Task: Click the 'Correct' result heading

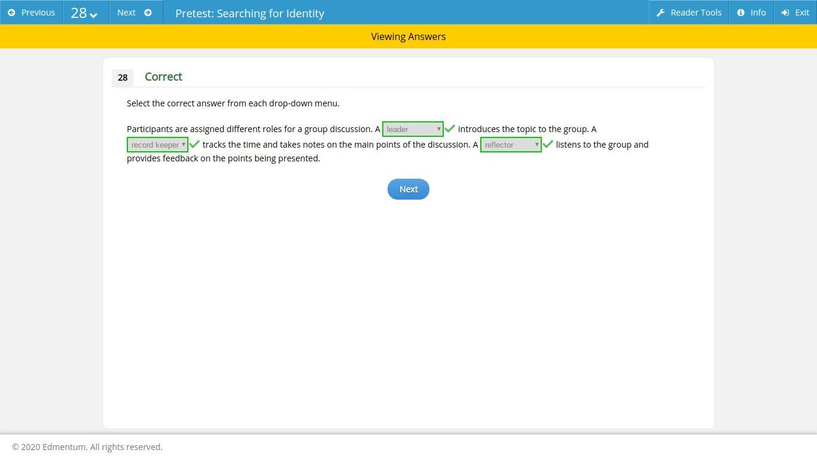Action: [x=163, y=76]
